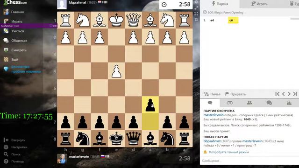Image resolution: width=299 pixels, height=168 pixels.
Task: Click the board settings gear icon
Action: [x=196, y=2]
